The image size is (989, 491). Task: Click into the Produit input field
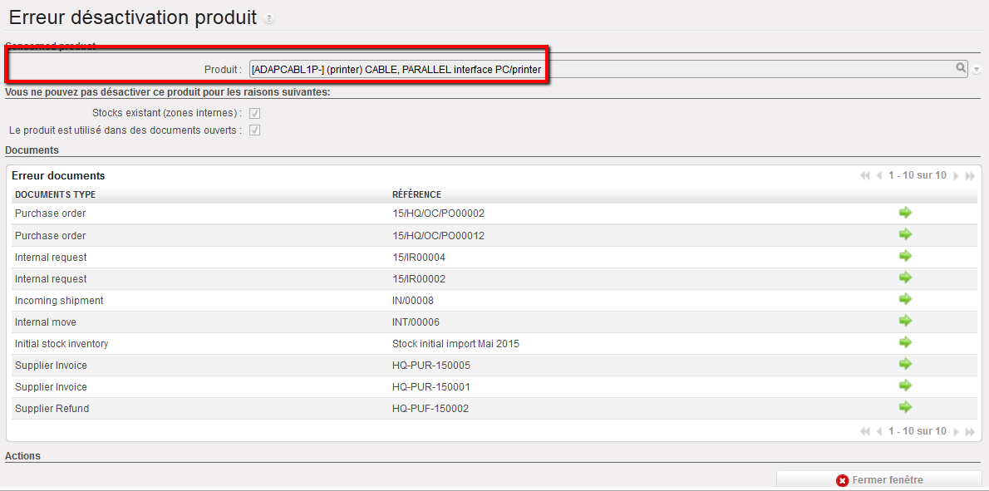[582, 69]
